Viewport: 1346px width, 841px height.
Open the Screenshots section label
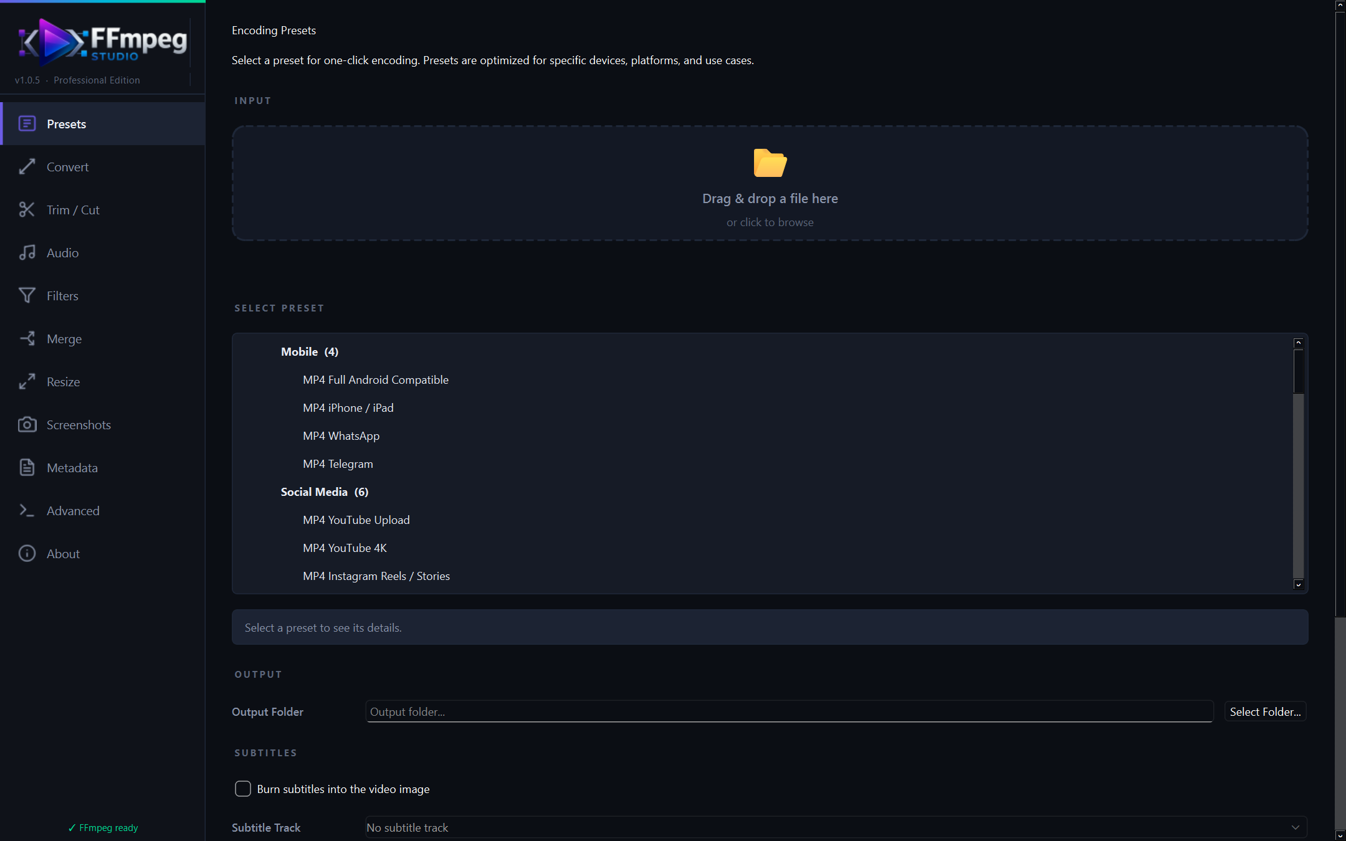[x=79, y=425]
